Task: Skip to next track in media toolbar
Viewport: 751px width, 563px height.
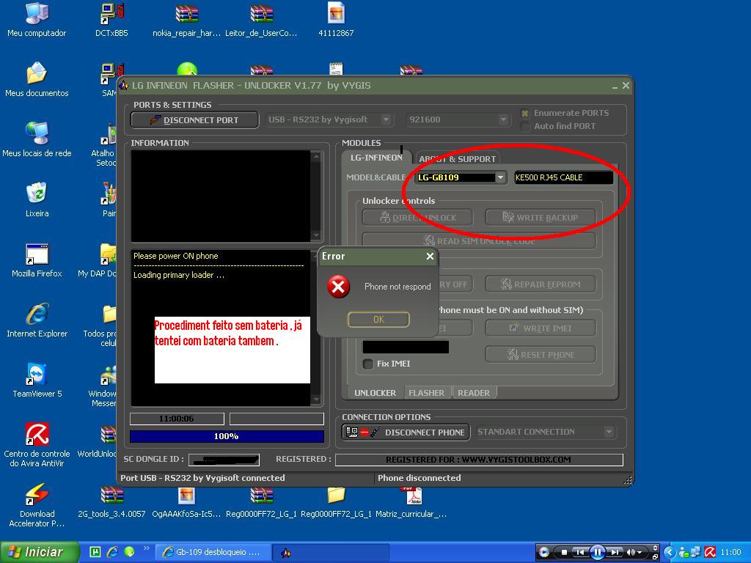Action: [x=615, y=552]
